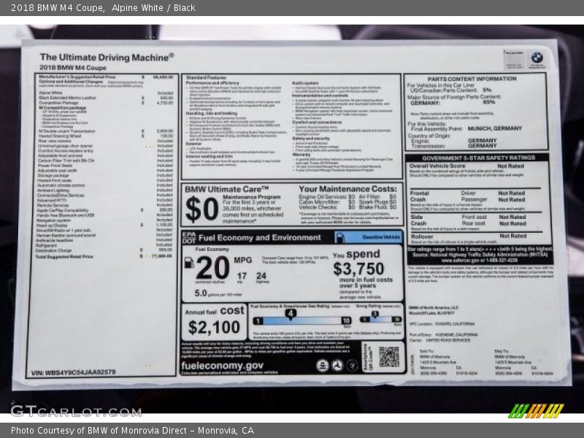Image resolution: width=584 pixels, height=438 pixels.
Task: Select the Parts Content Information header
Action: tap(472, 78)
